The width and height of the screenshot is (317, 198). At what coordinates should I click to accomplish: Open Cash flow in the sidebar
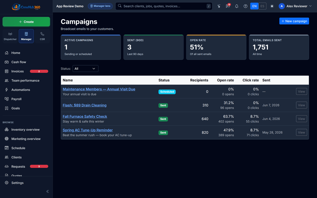(x=26, y=62)
